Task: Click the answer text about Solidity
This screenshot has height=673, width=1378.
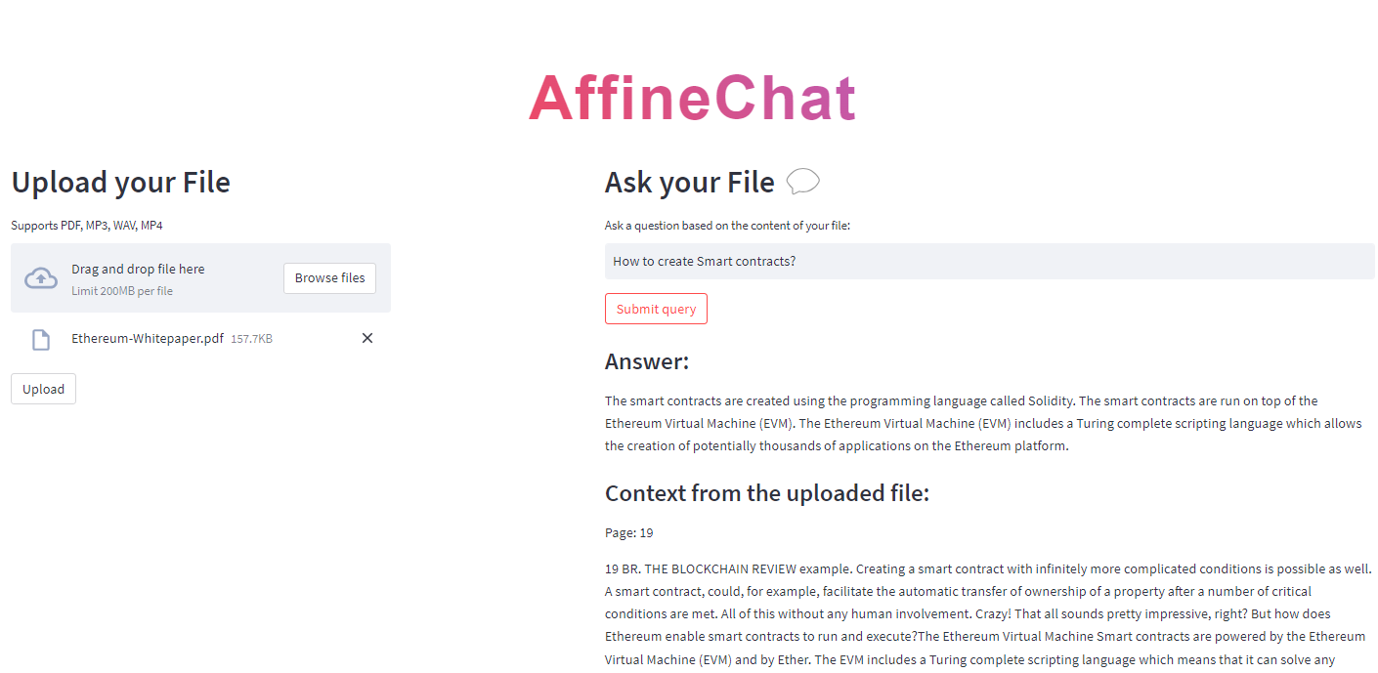Action: pyautogui.click(x=983, y=423)
